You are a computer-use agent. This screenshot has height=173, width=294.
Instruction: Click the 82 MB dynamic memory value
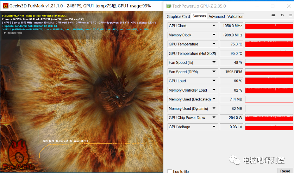[232, 109]
